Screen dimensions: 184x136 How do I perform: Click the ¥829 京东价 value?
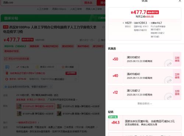[x=128, y=23]
